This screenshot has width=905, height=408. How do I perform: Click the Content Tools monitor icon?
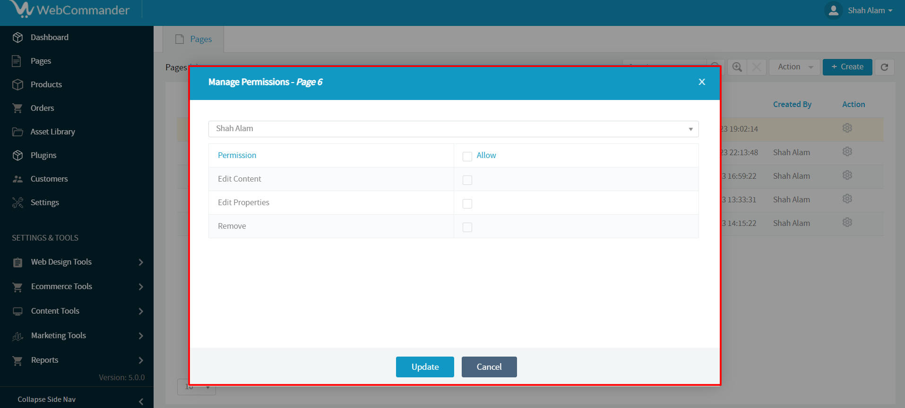[x=17, y=311]
